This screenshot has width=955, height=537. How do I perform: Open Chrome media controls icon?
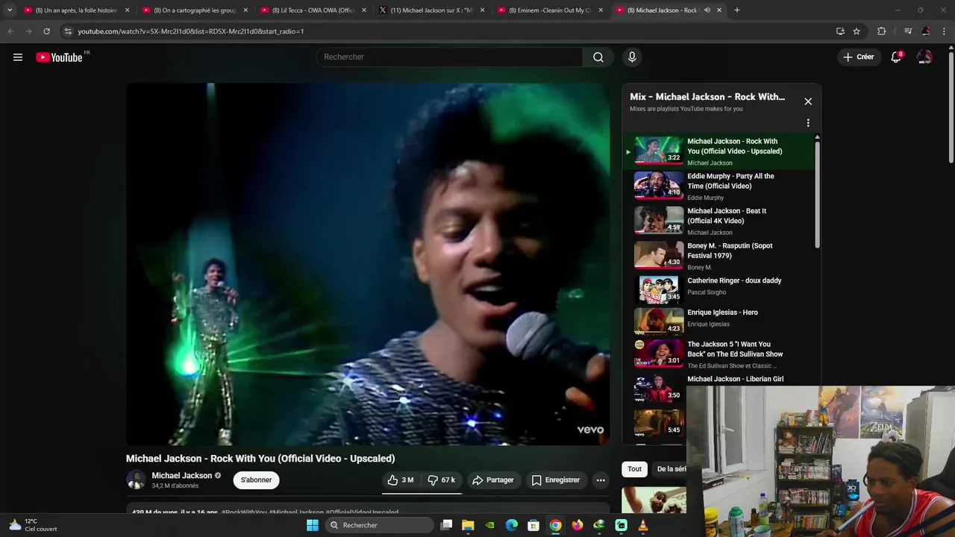click(x=908, y=31)
